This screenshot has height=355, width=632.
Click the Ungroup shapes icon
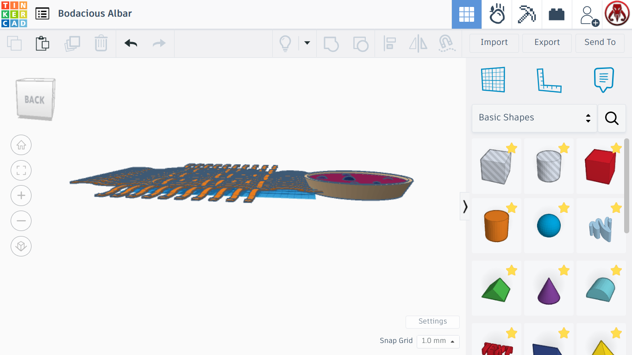[360, 44]
